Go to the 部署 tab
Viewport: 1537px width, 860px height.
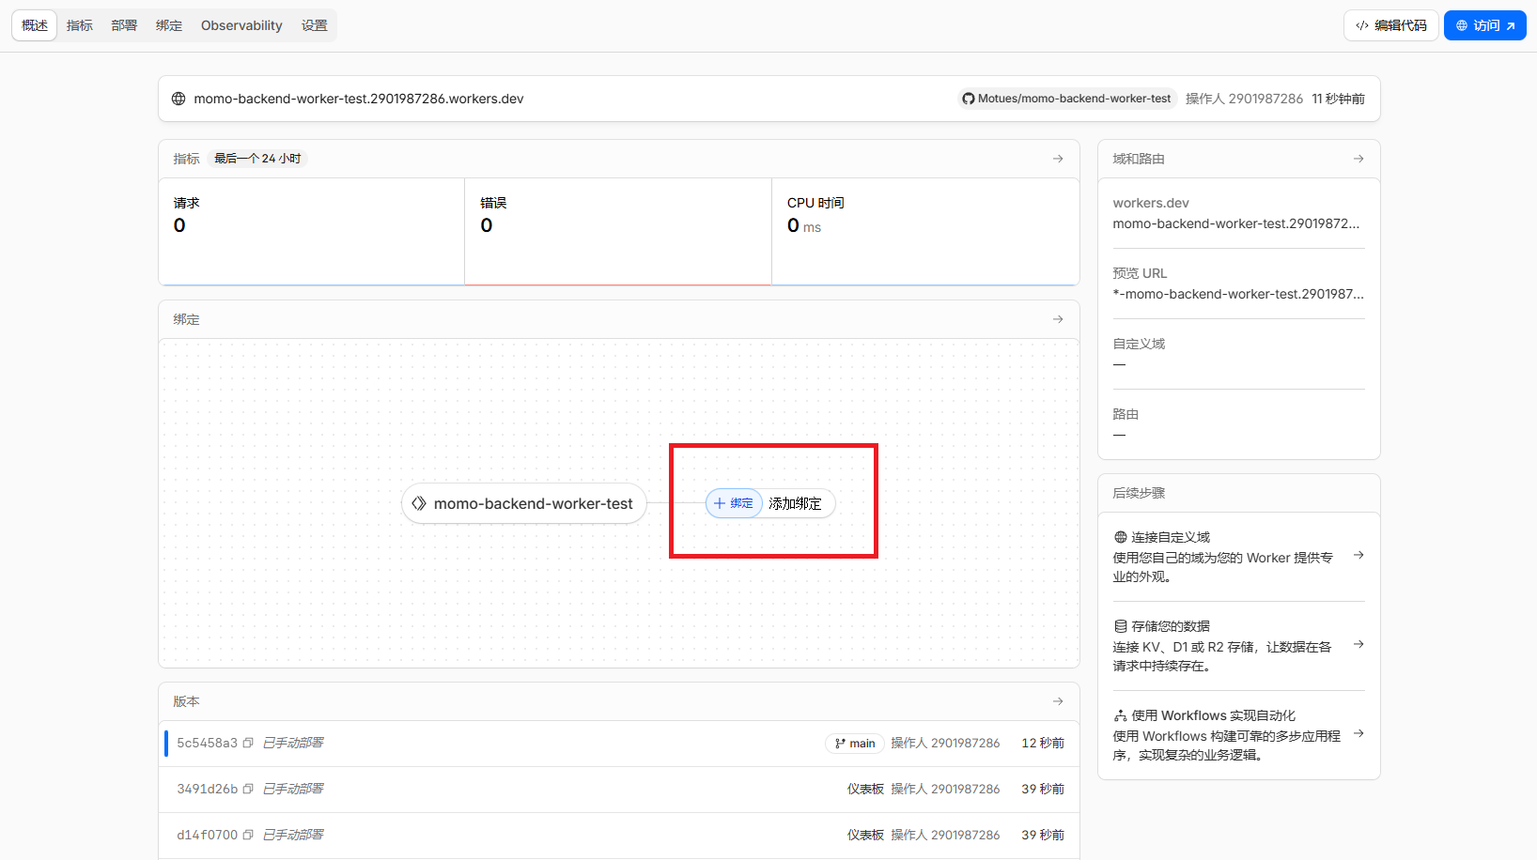[x=124, y=25]
